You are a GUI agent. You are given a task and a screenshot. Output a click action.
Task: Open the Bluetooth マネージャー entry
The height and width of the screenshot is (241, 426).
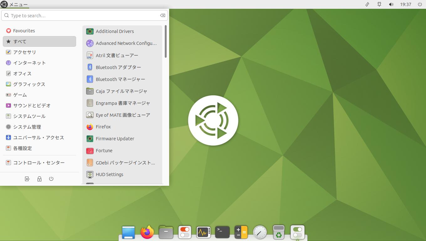[120, 79]
